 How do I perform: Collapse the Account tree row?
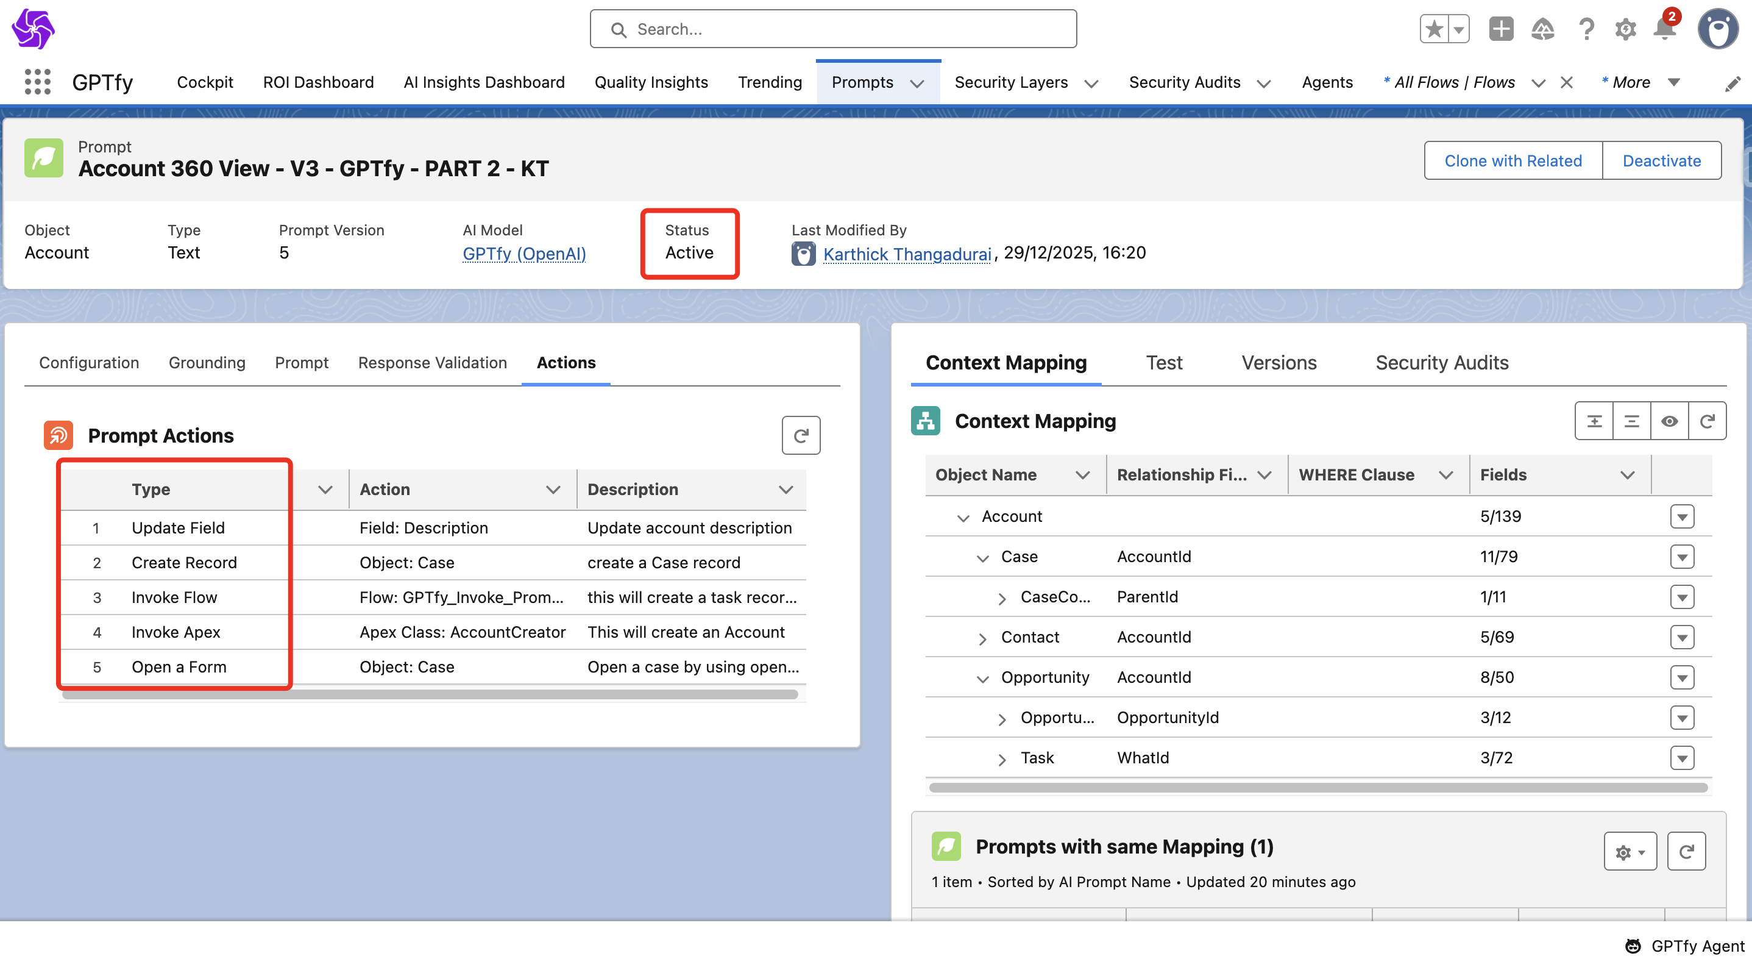963,518
